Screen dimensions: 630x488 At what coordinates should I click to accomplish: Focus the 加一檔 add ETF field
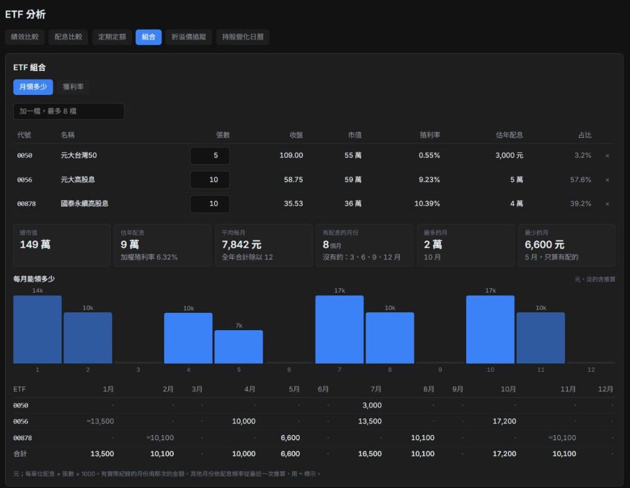69,112
